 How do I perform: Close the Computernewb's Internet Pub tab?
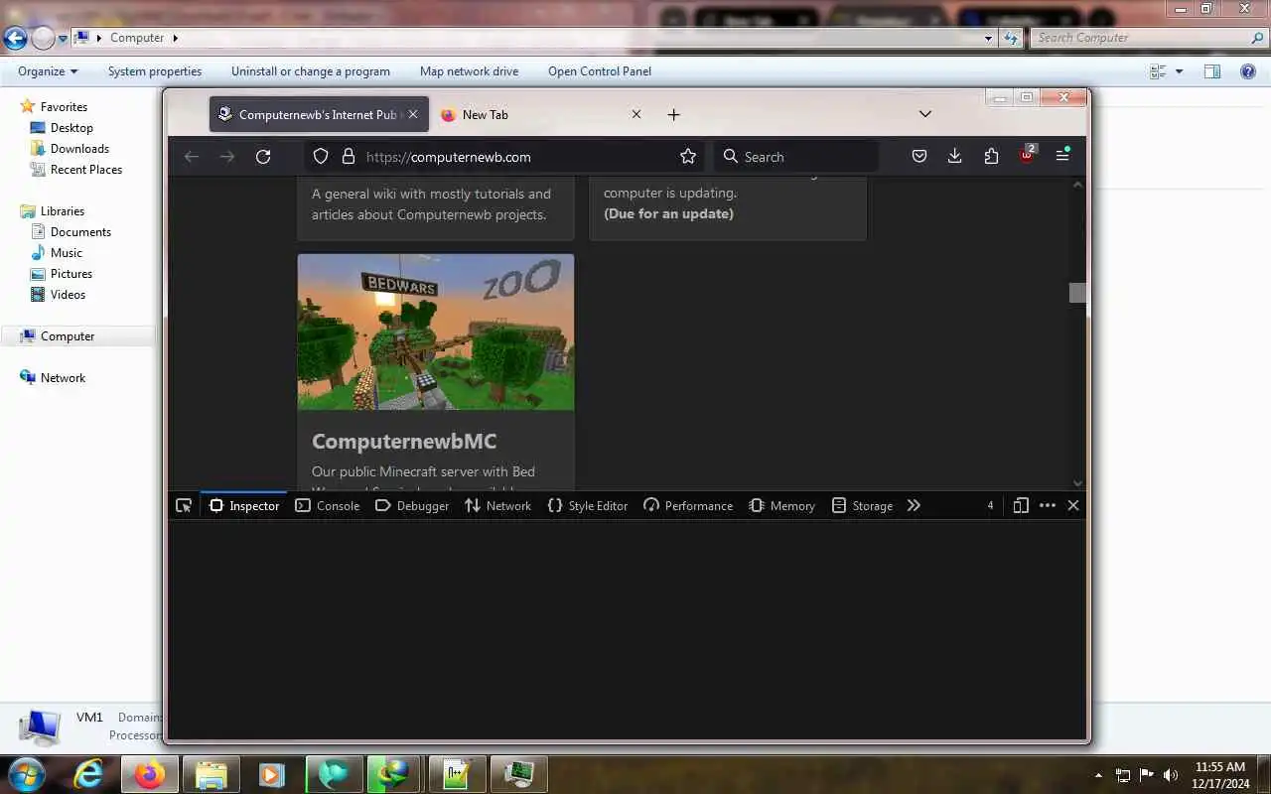click(x=413, y=115)
